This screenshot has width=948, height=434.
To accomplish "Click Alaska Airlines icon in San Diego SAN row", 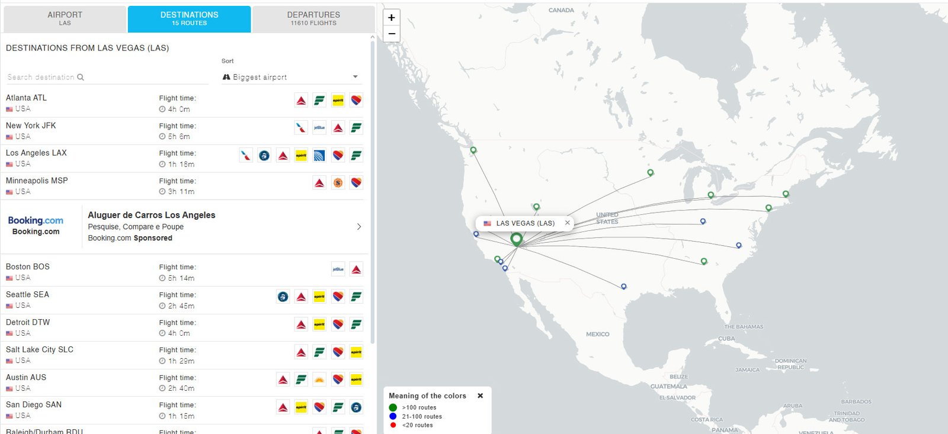I will [x=356, y=407].
